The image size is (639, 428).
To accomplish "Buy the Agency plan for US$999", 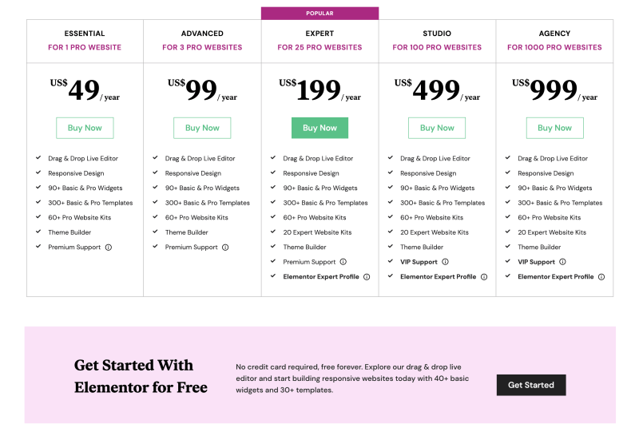I will click(x=554, y=128).
